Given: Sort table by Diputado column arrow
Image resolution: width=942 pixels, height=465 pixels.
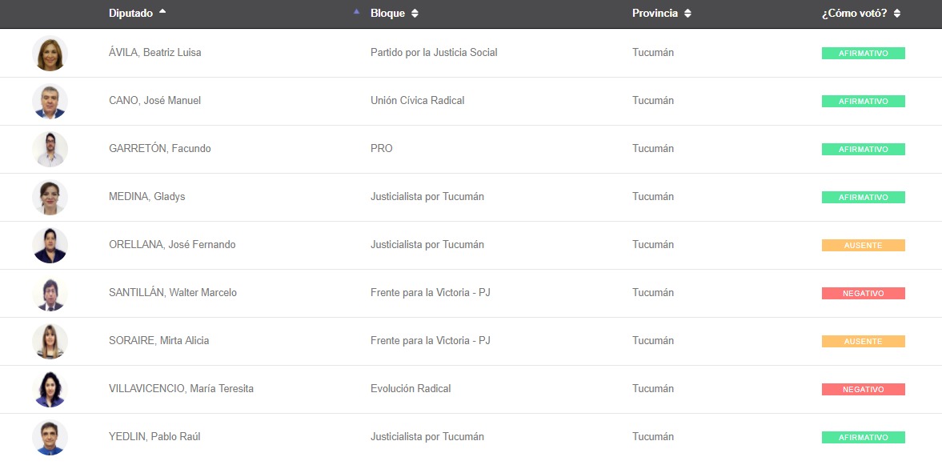Looking at the screenshot, I should (x=162, y=11).
